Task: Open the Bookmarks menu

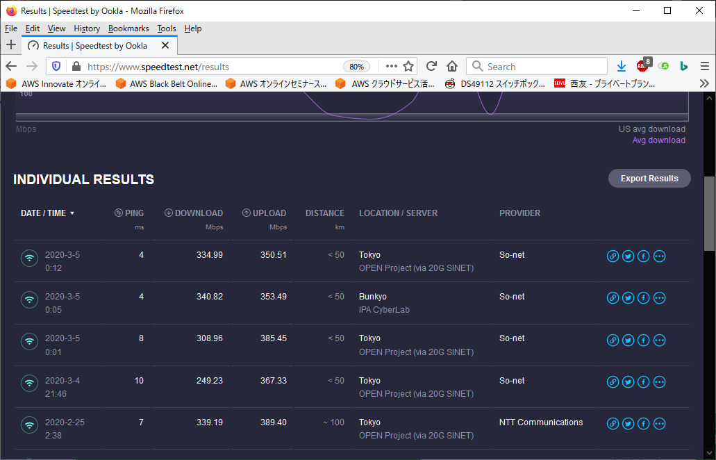Action: point(128,28)
